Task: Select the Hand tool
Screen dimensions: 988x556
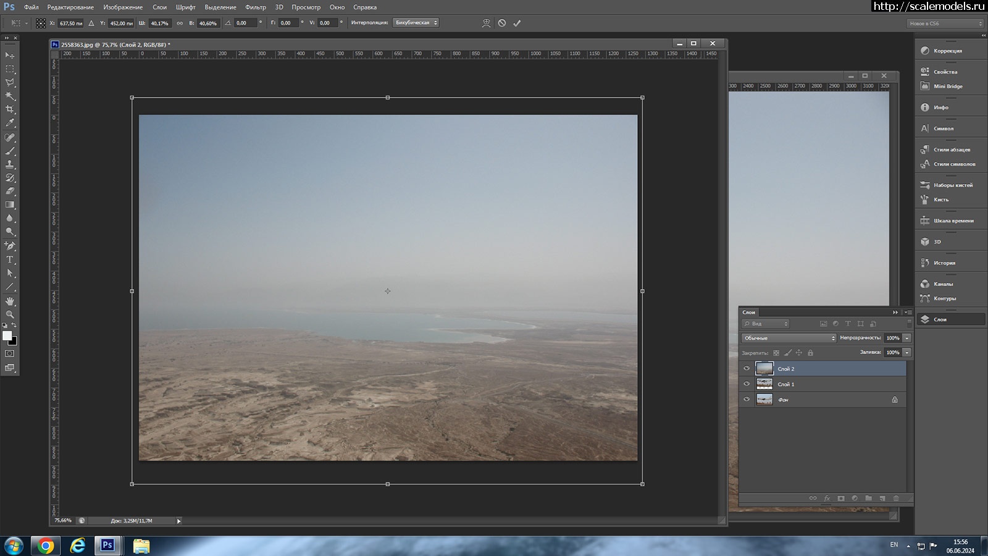Action: 10,301
